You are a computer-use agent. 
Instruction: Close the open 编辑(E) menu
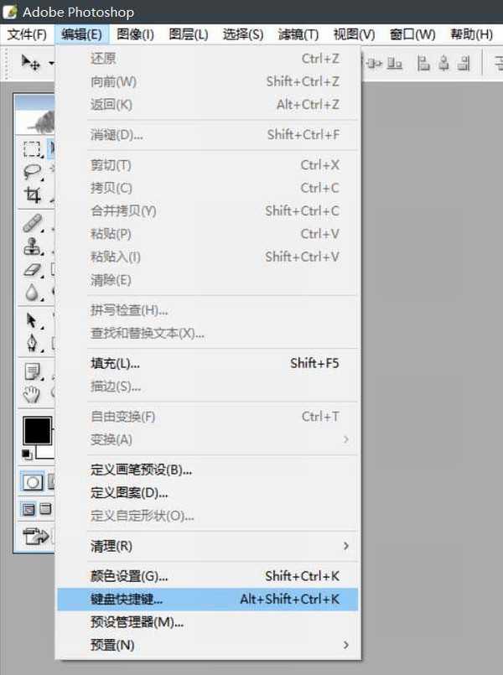tap(81, 34)
